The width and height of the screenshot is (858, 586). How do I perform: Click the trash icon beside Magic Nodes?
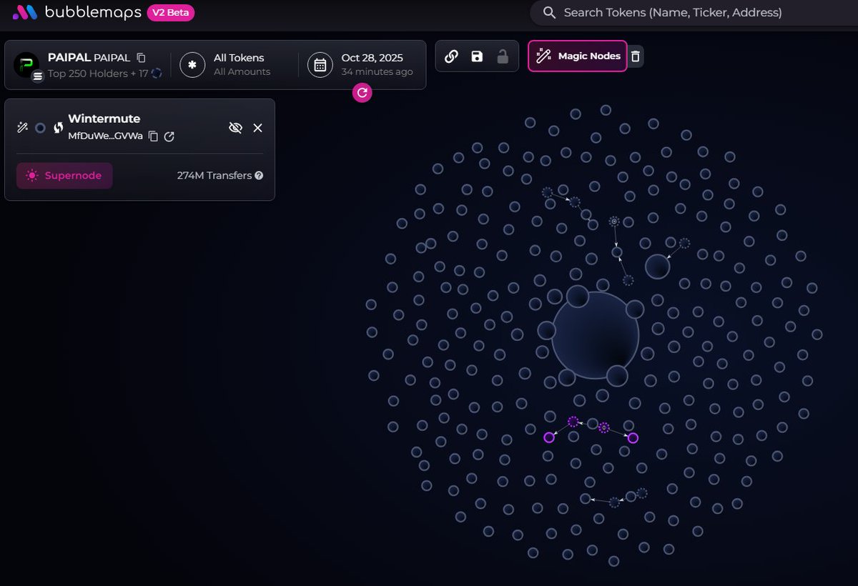tap(636, 56)
